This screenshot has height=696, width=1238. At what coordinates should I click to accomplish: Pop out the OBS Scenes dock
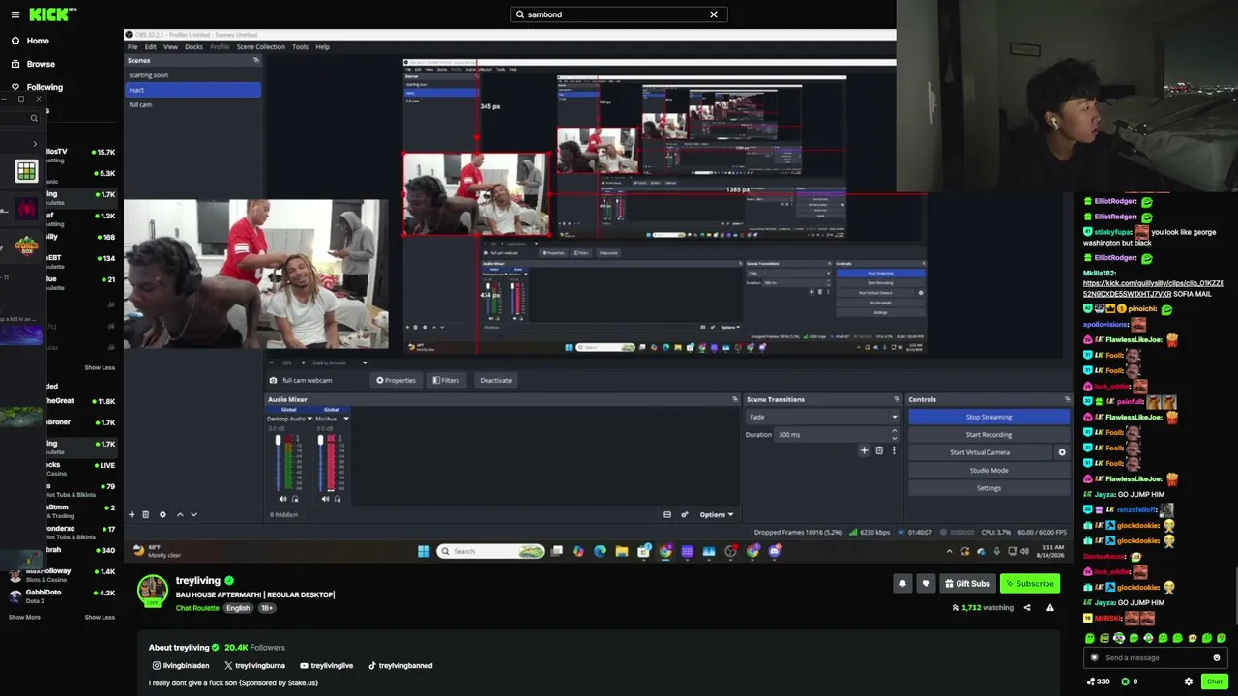(256, 60)
